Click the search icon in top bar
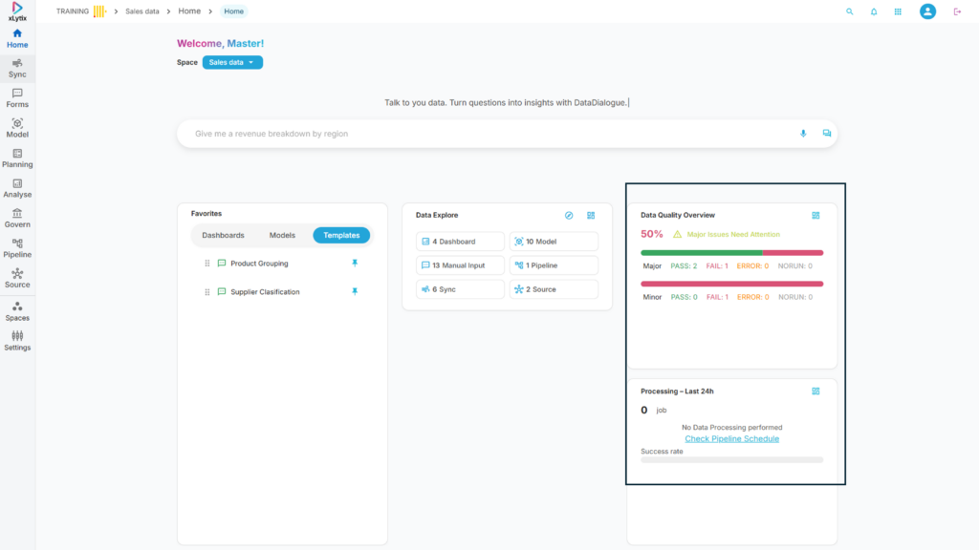Viewport: 979px width, 550px height. (849, 11)
